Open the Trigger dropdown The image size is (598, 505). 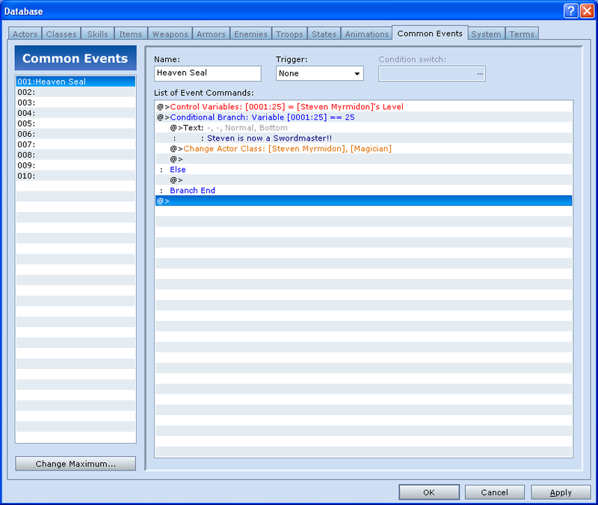tap(319, 73)
